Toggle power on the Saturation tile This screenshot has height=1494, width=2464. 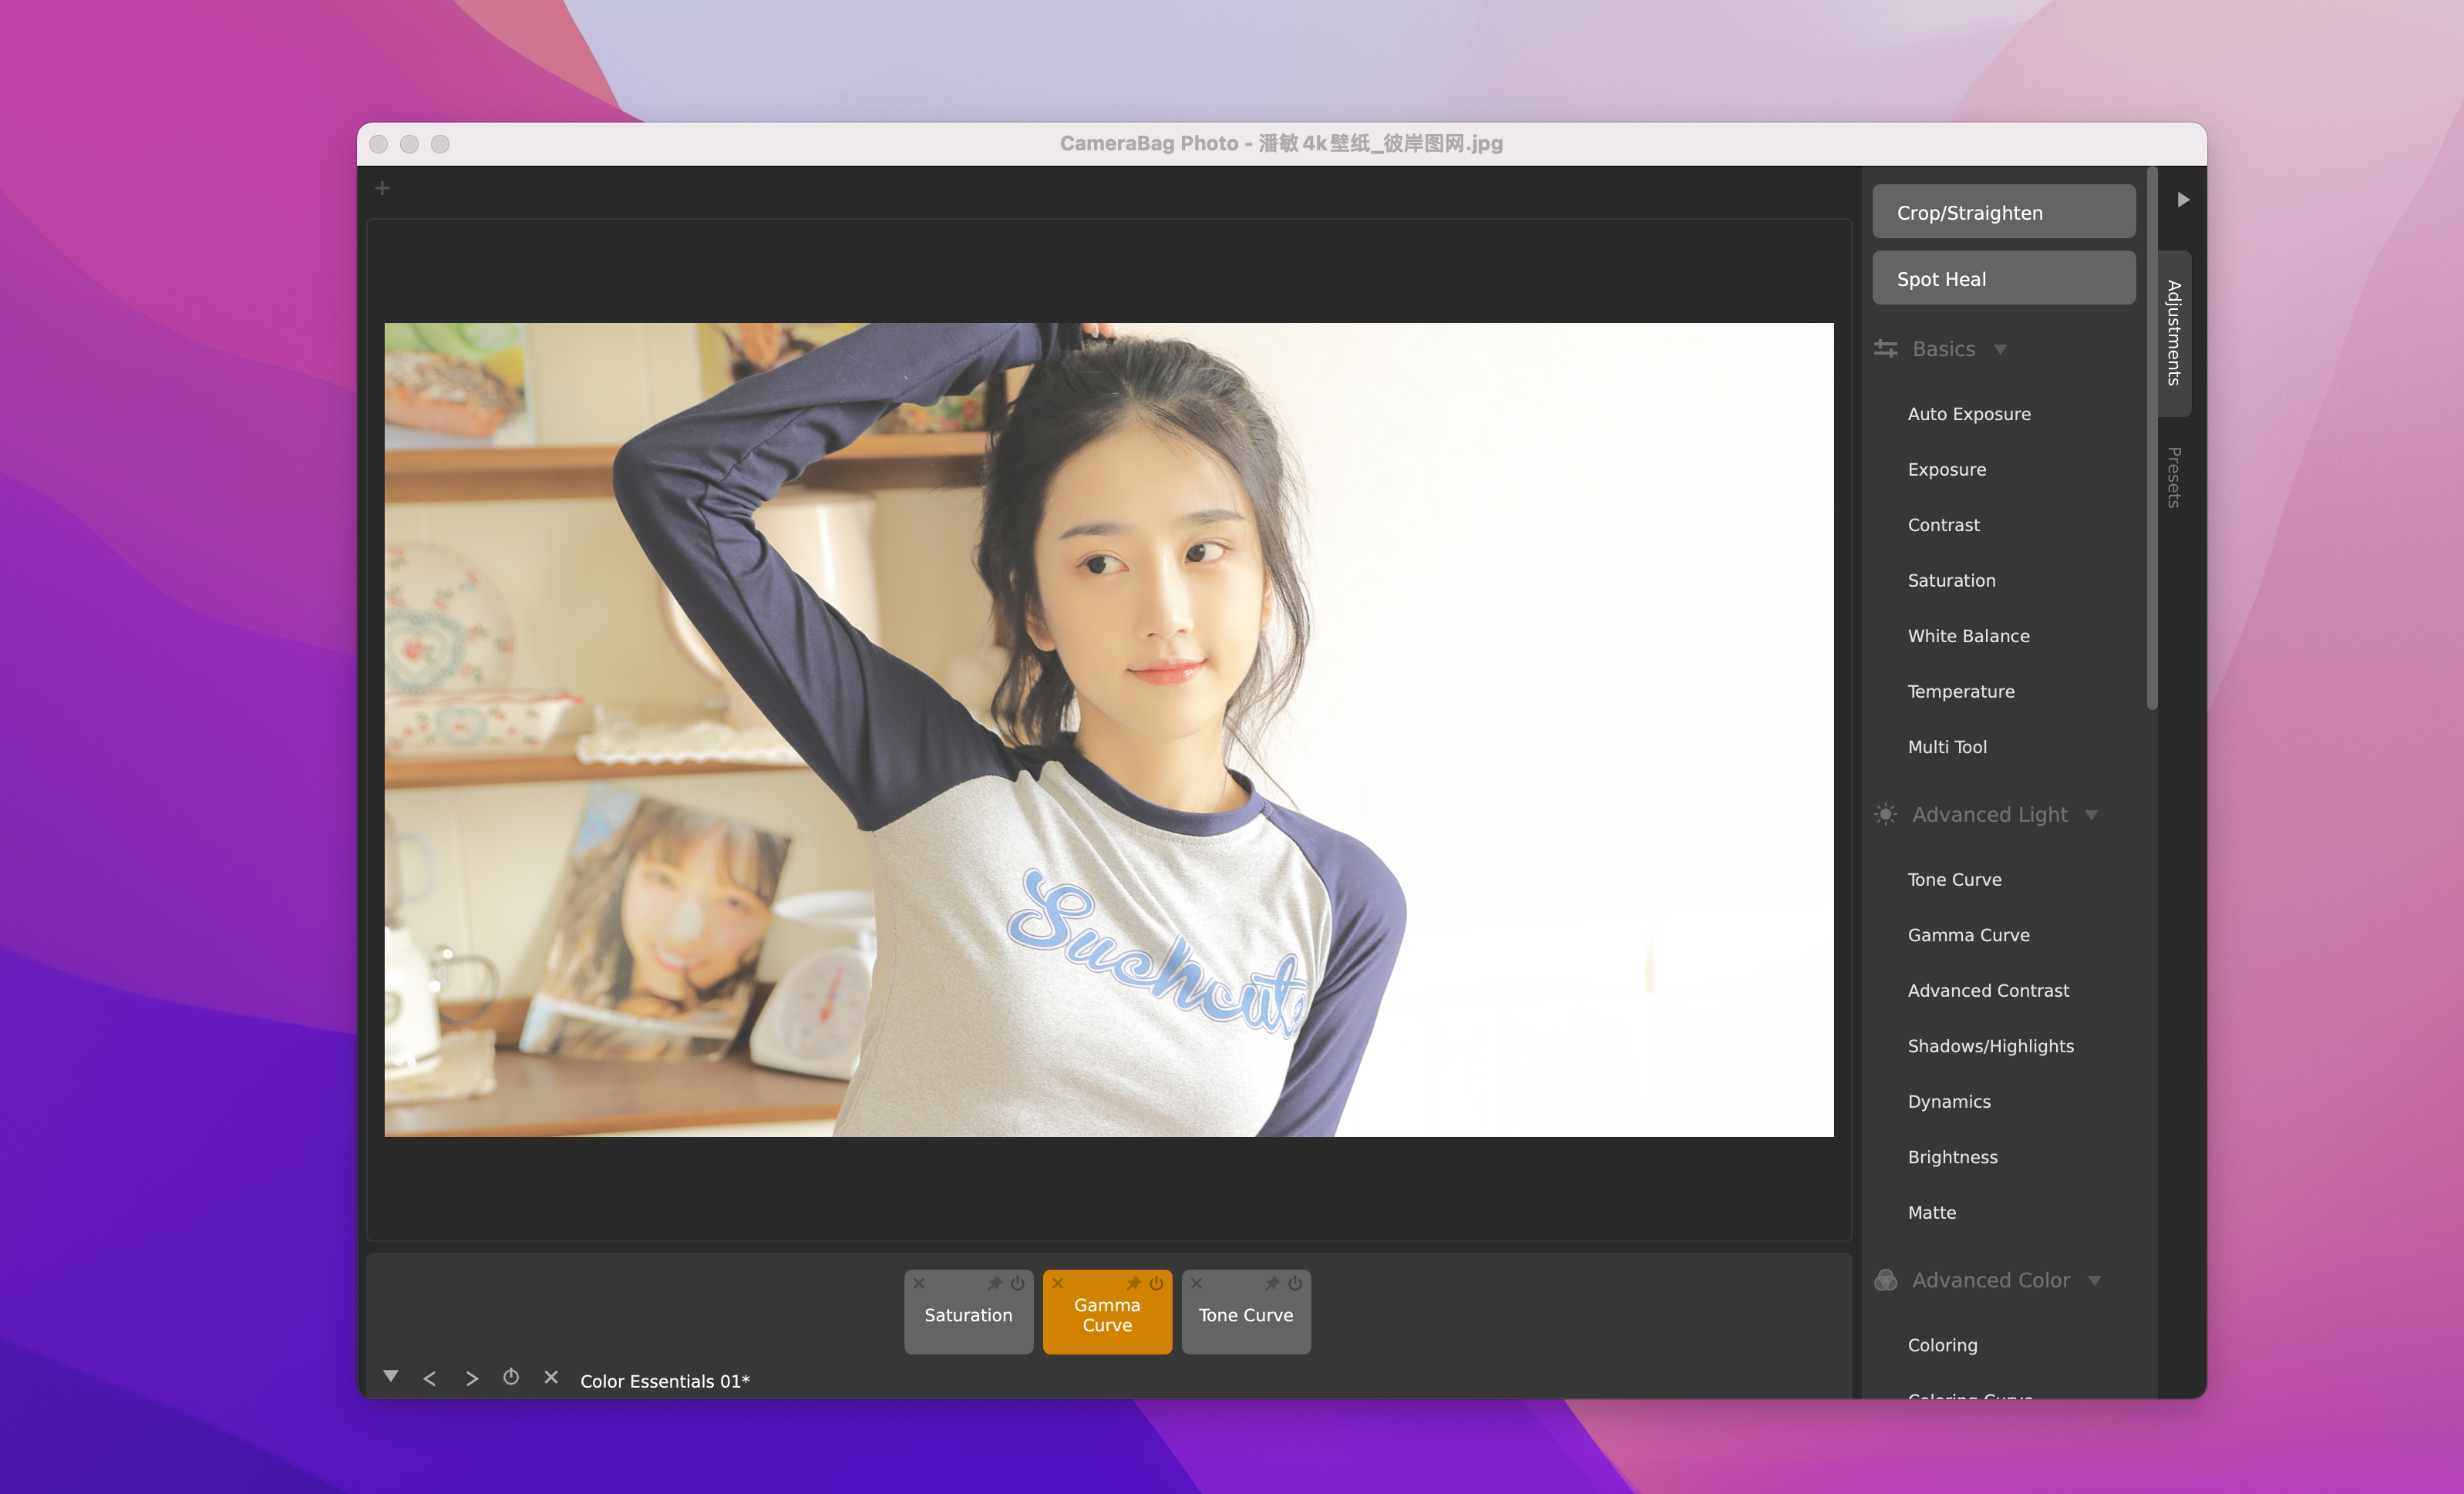coord(1017,1283)
